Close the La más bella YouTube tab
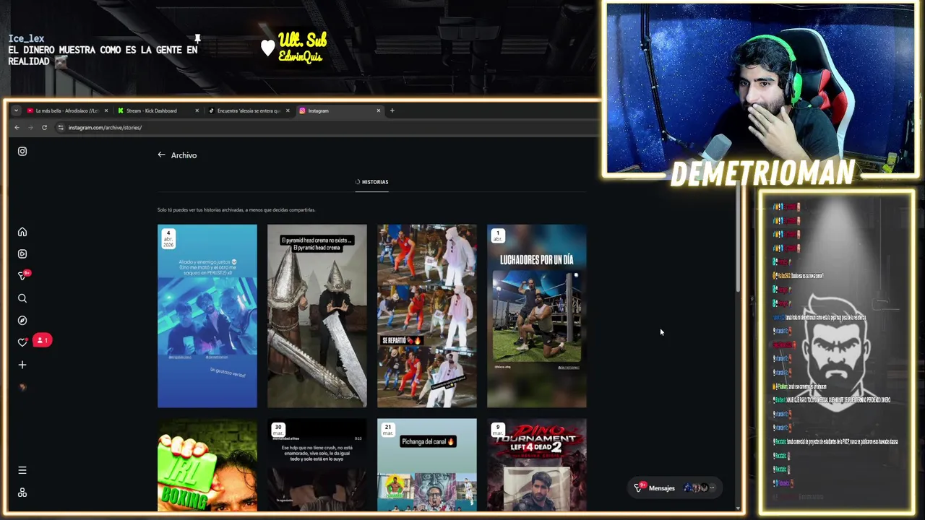This screenshot has height=520, width=925. pos(106,110)
